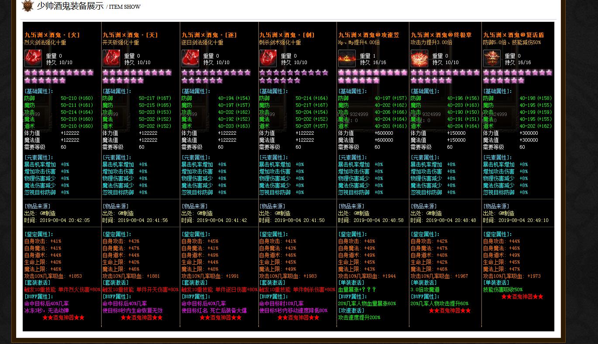The image size is (598, 344).
Task: Click the item title ending in [火]
Action: tap(52, 35)
